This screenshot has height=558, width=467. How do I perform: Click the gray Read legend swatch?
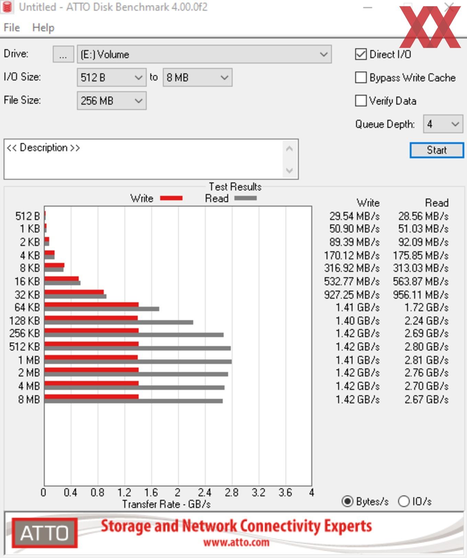tap(246, 198)
